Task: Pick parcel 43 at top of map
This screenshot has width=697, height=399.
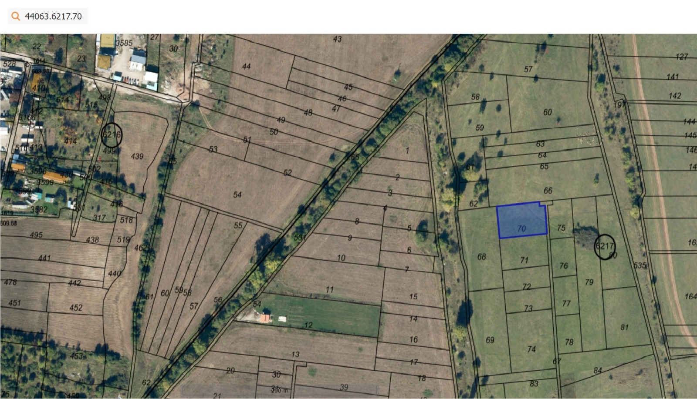Action: click(x=338, y=39)
